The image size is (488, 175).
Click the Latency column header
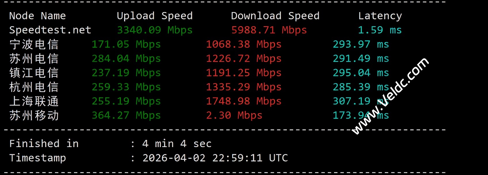tap(380, 16)
